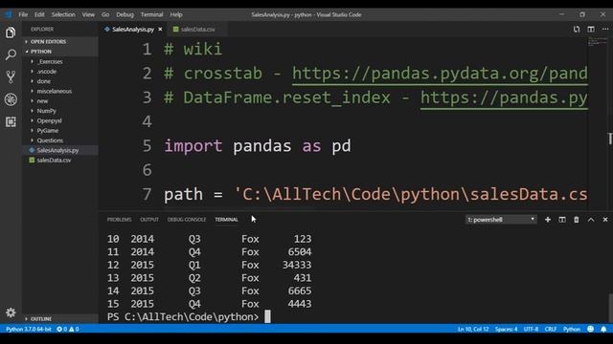This screenshot has height=344, width=613.
Task: Open the Extensions view
Action: [11, 121]
